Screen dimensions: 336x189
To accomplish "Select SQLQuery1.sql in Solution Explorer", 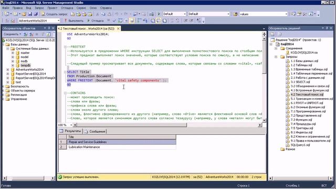I will [300, 145].
